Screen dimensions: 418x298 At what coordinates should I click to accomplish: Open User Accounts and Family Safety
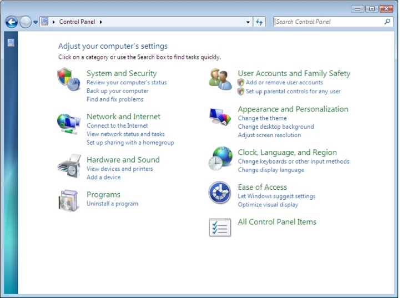(294, 73)
